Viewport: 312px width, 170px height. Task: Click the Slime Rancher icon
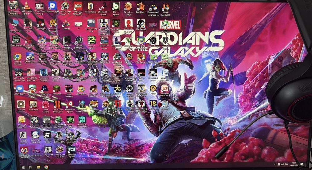pos(46,107)
